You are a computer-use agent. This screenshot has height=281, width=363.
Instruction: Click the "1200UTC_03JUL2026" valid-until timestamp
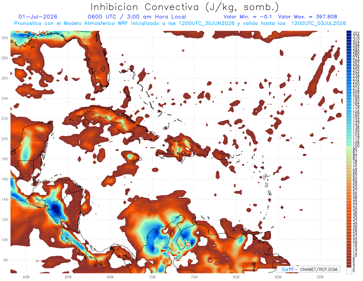[x=319, y=23]
